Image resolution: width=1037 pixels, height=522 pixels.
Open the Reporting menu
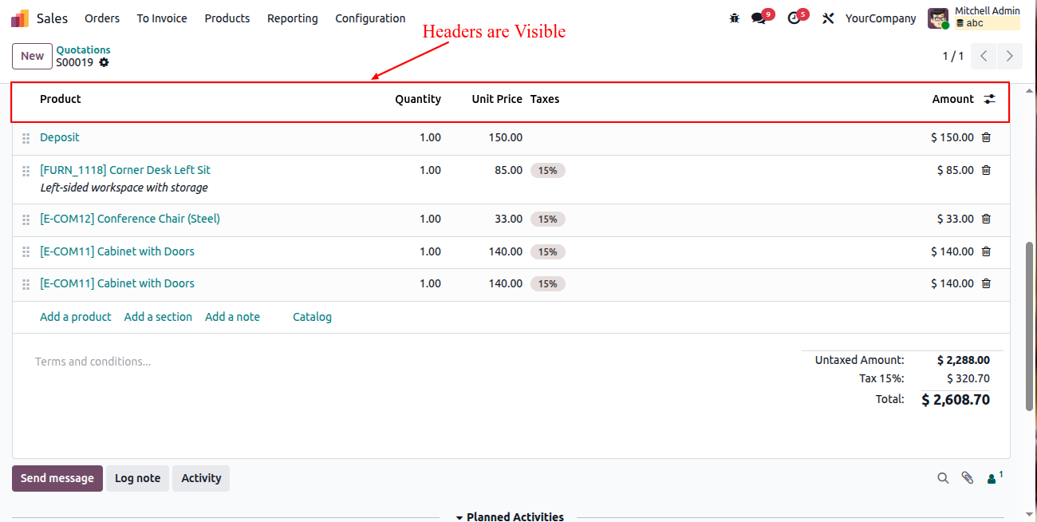point(292,18)
